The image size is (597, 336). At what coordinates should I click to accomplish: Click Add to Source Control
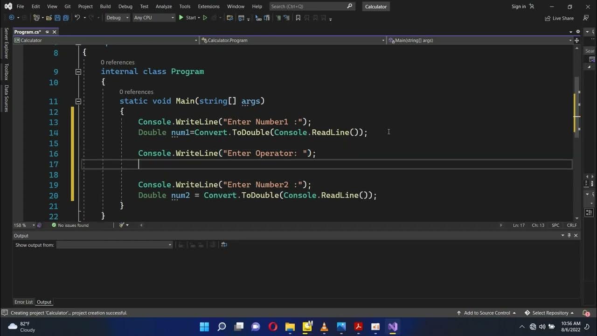click(x=486, y=313)
